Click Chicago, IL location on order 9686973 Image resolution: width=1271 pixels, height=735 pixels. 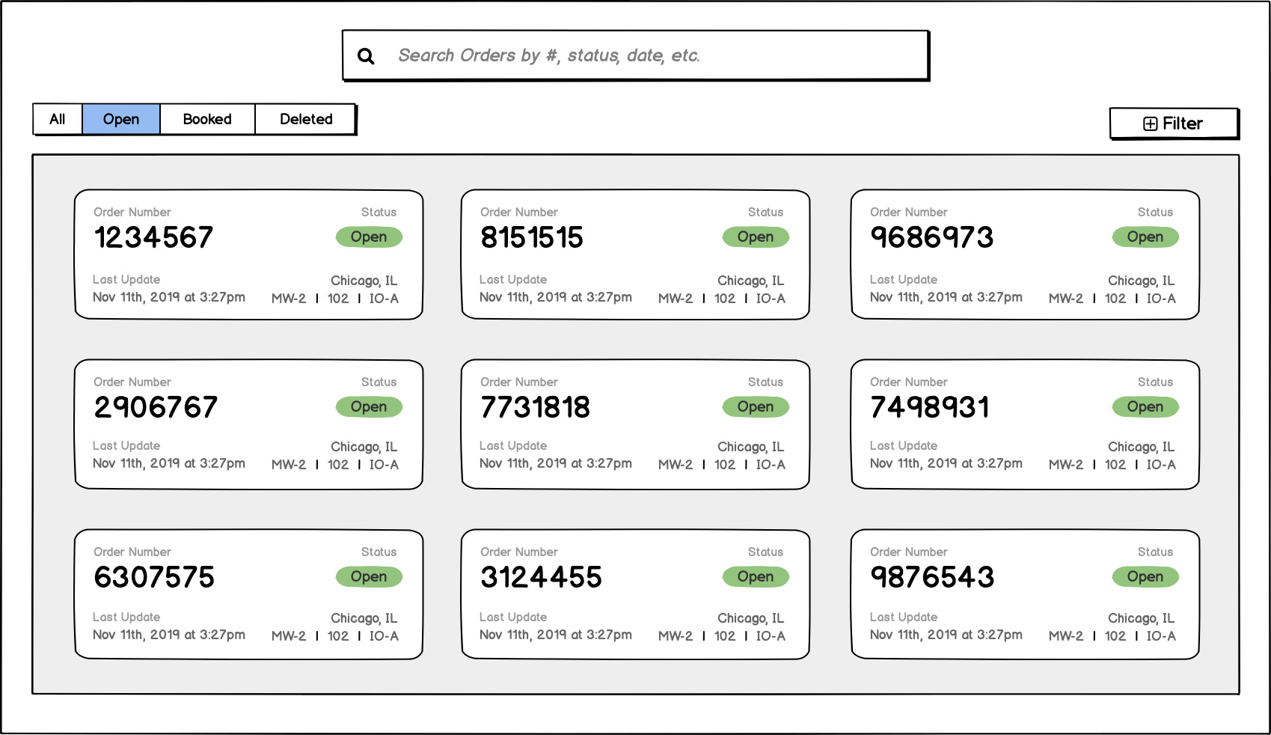pyautogui.click(x=1141, y=281)
